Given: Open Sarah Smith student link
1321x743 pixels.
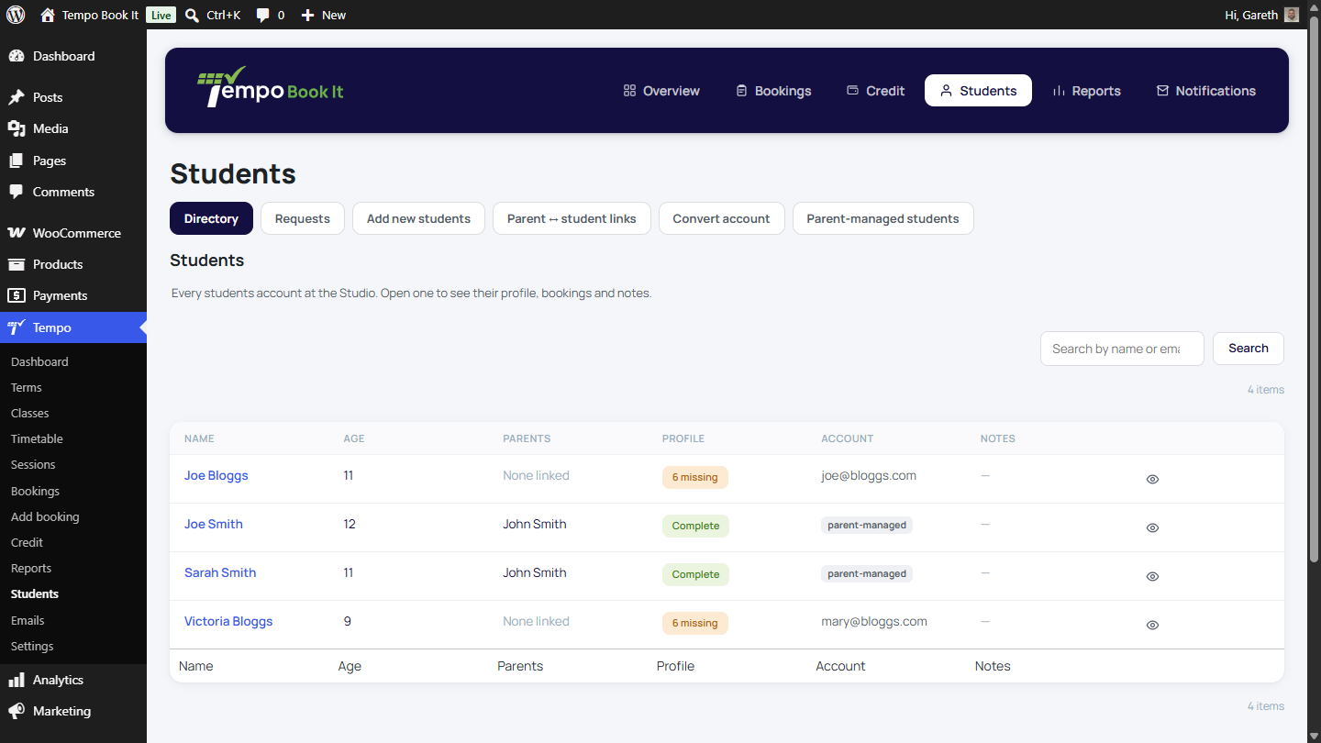Looking at the screenshot, I should coord(220,572).
